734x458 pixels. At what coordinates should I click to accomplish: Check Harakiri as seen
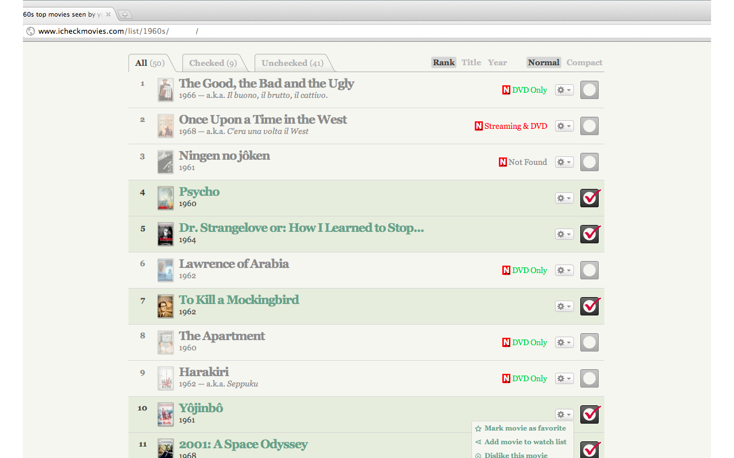click(589, 378)
